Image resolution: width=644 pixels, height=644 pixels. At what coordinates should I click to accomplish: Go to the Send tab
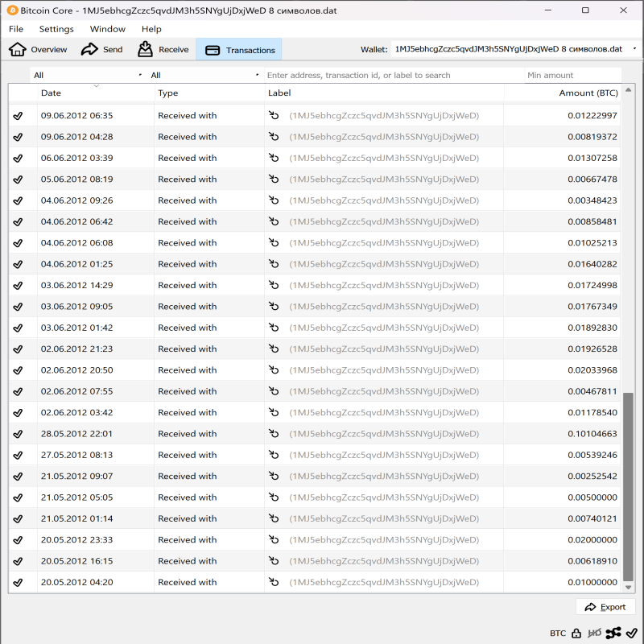pyautogui.click(x=102, y=49)
